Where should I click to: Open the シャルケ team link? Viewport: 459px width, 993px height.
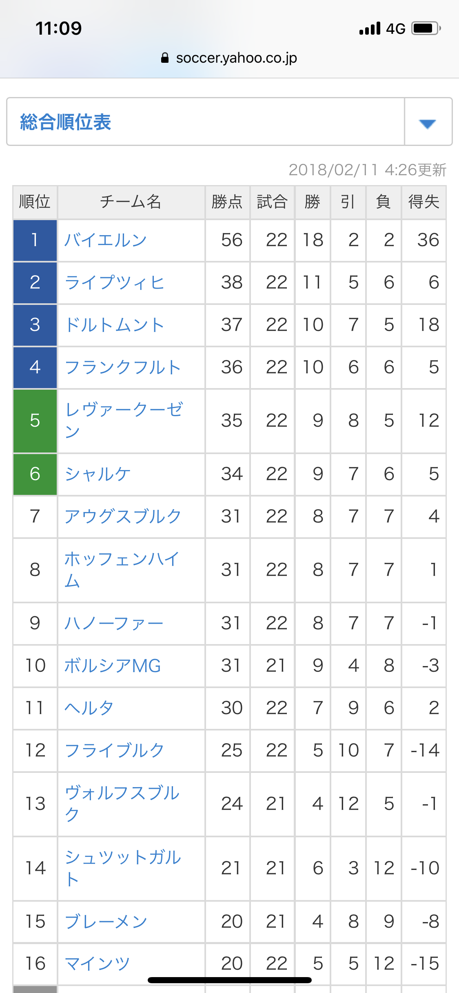point(98,474)
